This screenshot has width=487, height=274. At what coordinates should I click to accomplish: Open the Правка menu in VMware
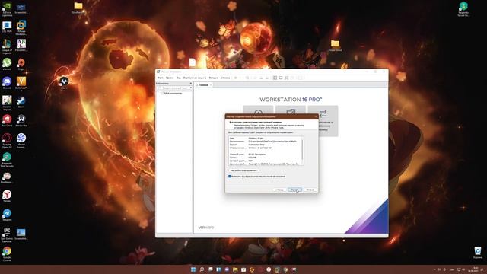point(170,78)
